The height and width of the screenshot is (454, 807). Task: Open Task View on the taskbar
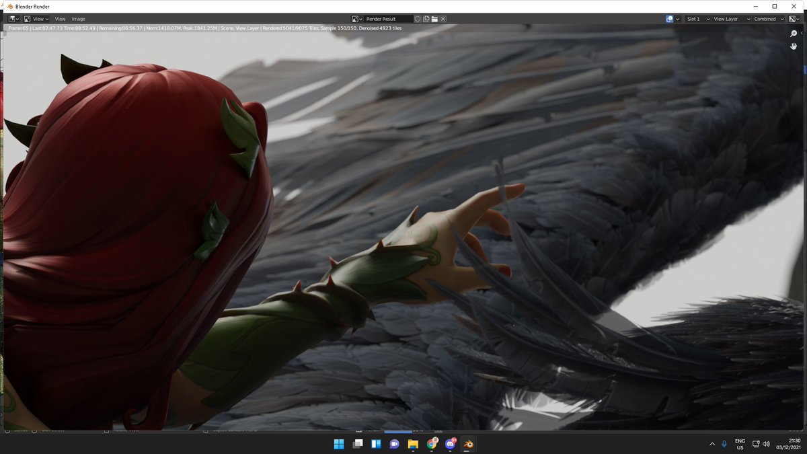click(358, 444)
